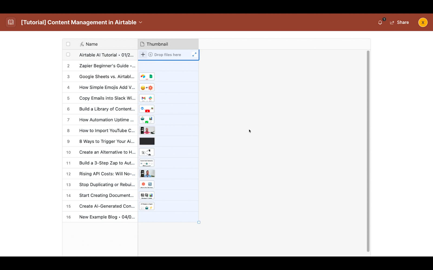
Task: Select the Zapier Beginner's Guide row name
Action: pyautogui.click(x=107, y=66)
